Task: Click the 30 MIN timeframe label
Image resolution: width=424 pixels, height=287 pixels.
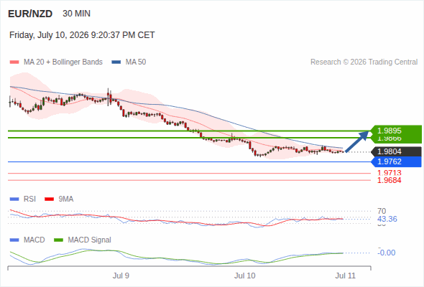Action: click(x=76, y=14)
